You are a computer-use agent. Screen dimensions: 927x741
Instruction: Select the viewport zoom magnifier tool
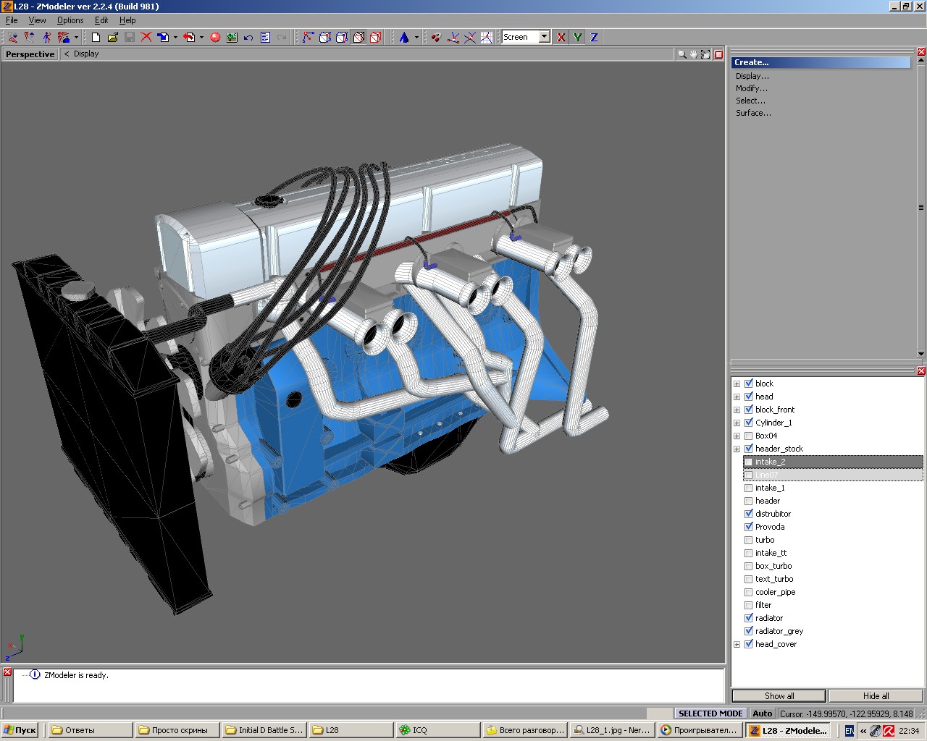click(681, 54)
